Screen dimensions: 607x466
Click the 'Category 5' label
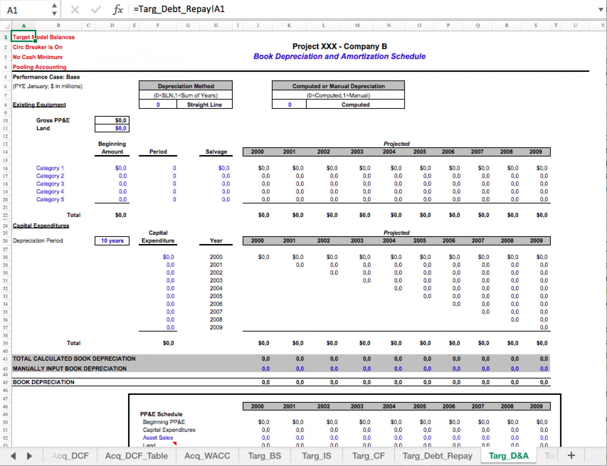pos(50,199)
